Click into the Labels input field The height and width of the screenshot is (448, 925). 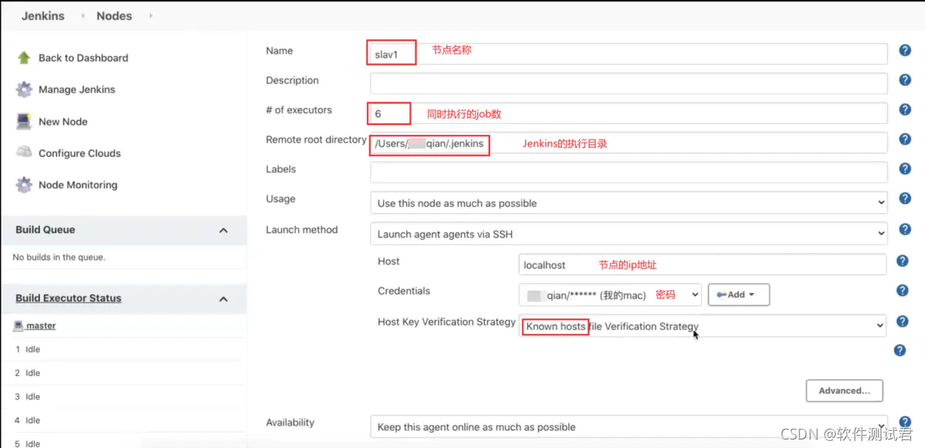[x=629, y=173]
